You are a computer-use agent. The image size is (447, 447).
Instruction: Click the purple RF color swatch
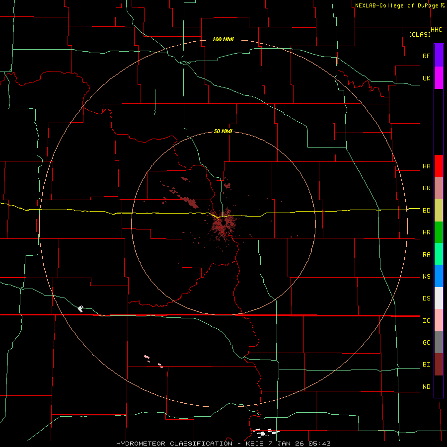click(439, 56)
